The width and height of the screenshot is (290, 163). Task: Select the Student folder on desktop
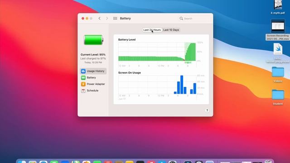point(278,97)
